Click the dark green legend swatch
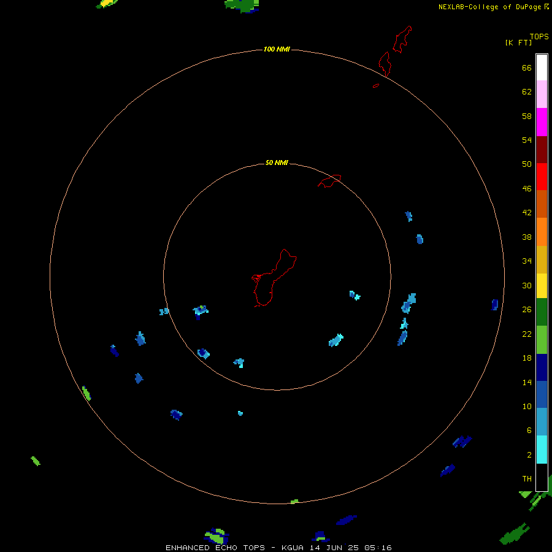This screenshot has height=552, width=552. coord(542,312)
